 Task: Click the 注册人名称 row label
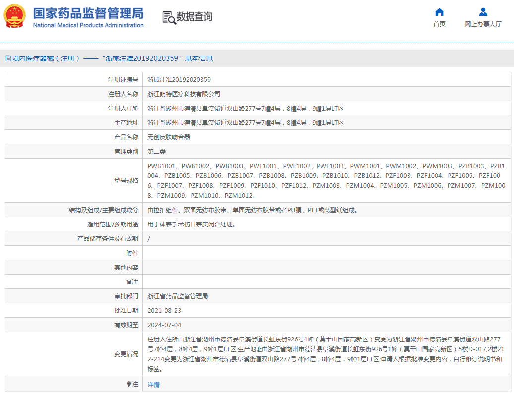(123, 94)
